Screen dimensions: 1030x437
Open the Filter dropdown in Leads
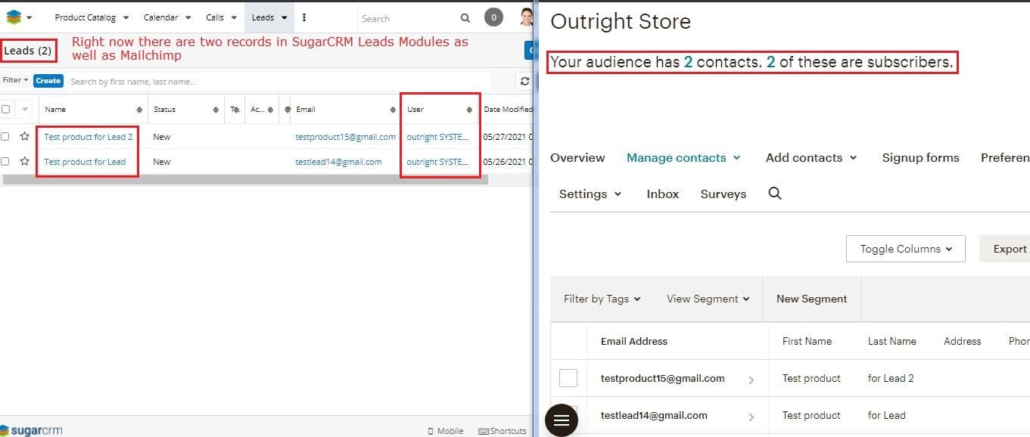click(x=15, y=80)
